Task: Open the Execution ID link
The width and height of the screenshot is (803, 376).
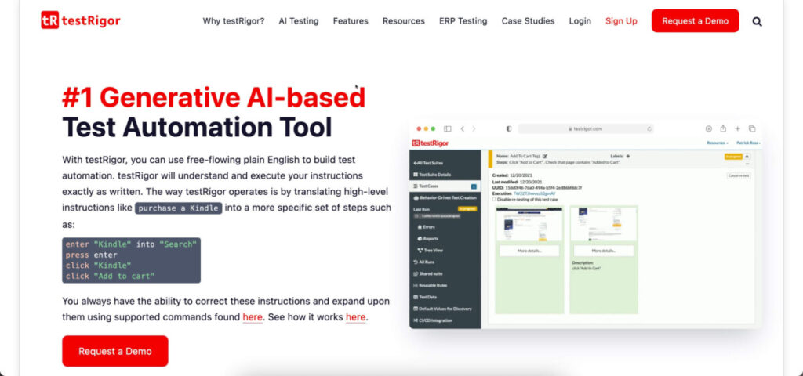Action: (x=533, y=193)
